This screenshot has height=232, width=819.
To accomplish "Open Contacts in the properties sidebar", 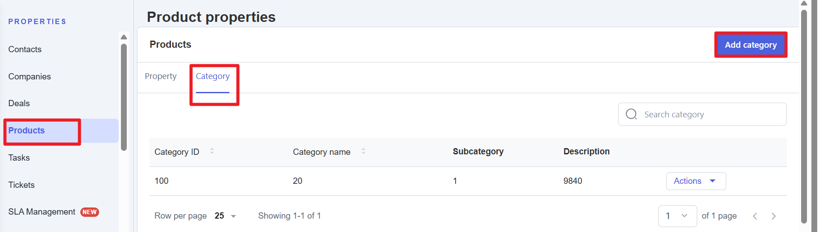I will (x=25, y=50).
